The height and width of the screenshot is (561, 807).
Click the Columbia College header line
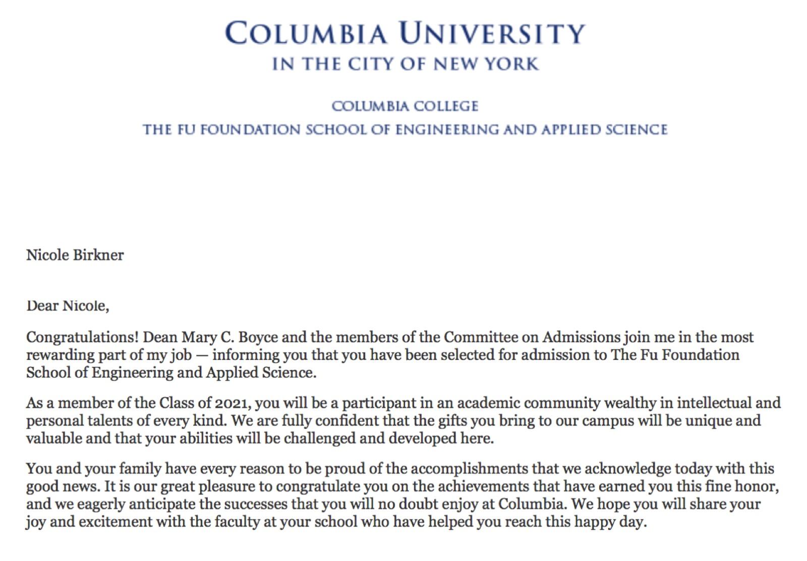pyautogui.click(x=405, y=106)
